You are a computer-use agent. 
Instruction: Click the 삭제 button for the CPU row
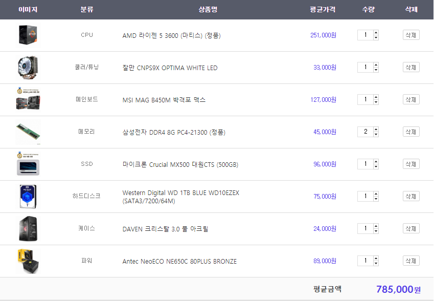(411, 35)
